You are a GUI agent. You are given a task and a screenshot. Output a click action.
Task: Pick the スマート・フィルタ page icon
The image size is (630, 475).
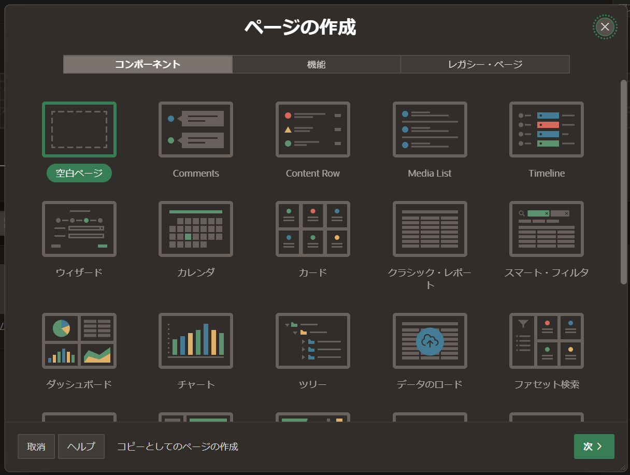coord(547,229)
